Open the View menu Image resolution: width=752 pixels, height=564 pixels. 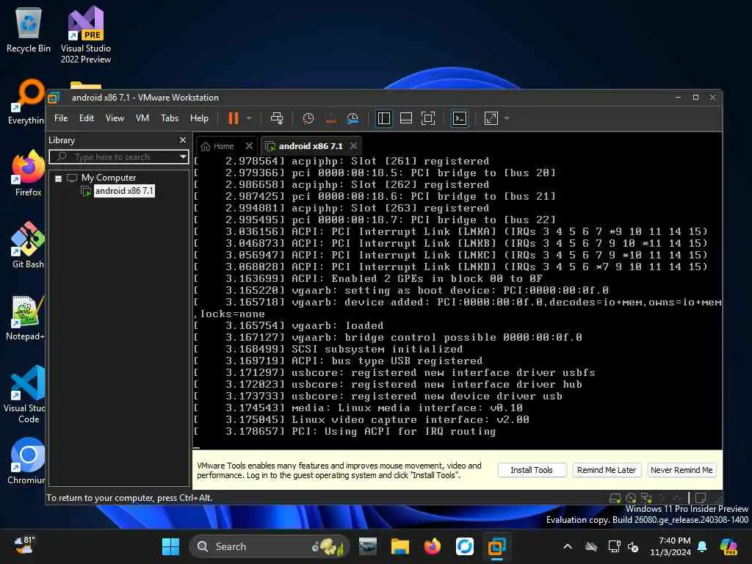[115, 118]
